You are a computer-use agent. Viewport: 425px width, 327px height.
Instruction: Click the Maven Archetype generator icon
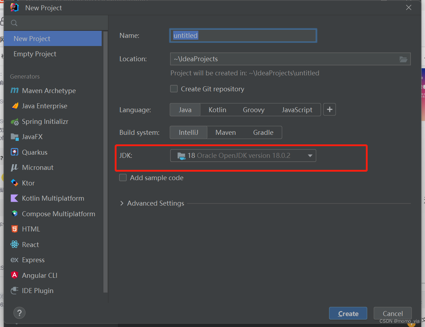(15, 91)
